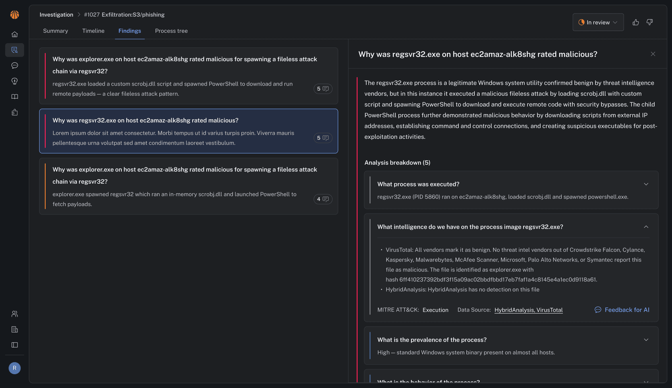Give thumbs down on the investigation

(650, 22)
